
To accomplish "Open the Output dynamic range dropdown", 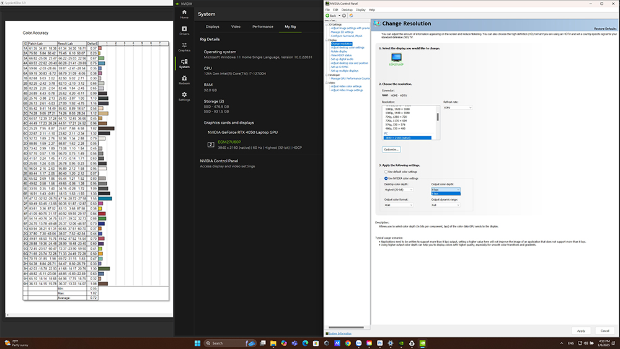I will click(446, 205).
